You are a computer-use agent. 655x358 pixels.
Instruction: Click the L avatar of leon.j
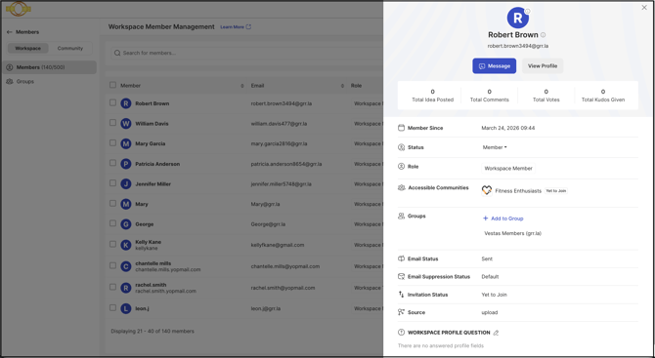tap(126, 309)
